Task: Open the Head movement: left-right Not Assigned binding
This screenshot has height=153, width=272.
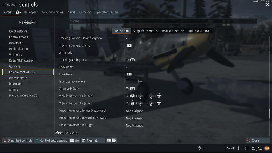Action: (x=134, y=126)
